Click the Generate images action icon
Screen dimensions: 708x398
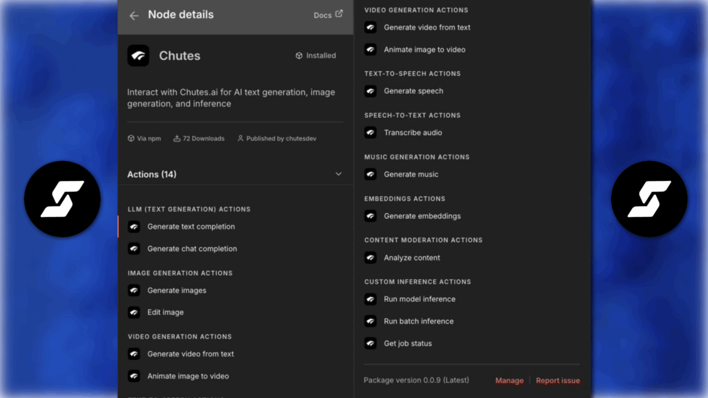tap(133, 290)
